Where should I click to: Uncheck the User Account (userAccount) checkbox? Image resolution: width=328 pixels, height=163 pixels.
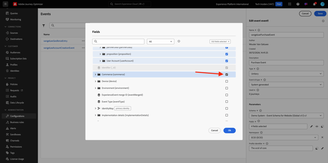click(227, 61)
